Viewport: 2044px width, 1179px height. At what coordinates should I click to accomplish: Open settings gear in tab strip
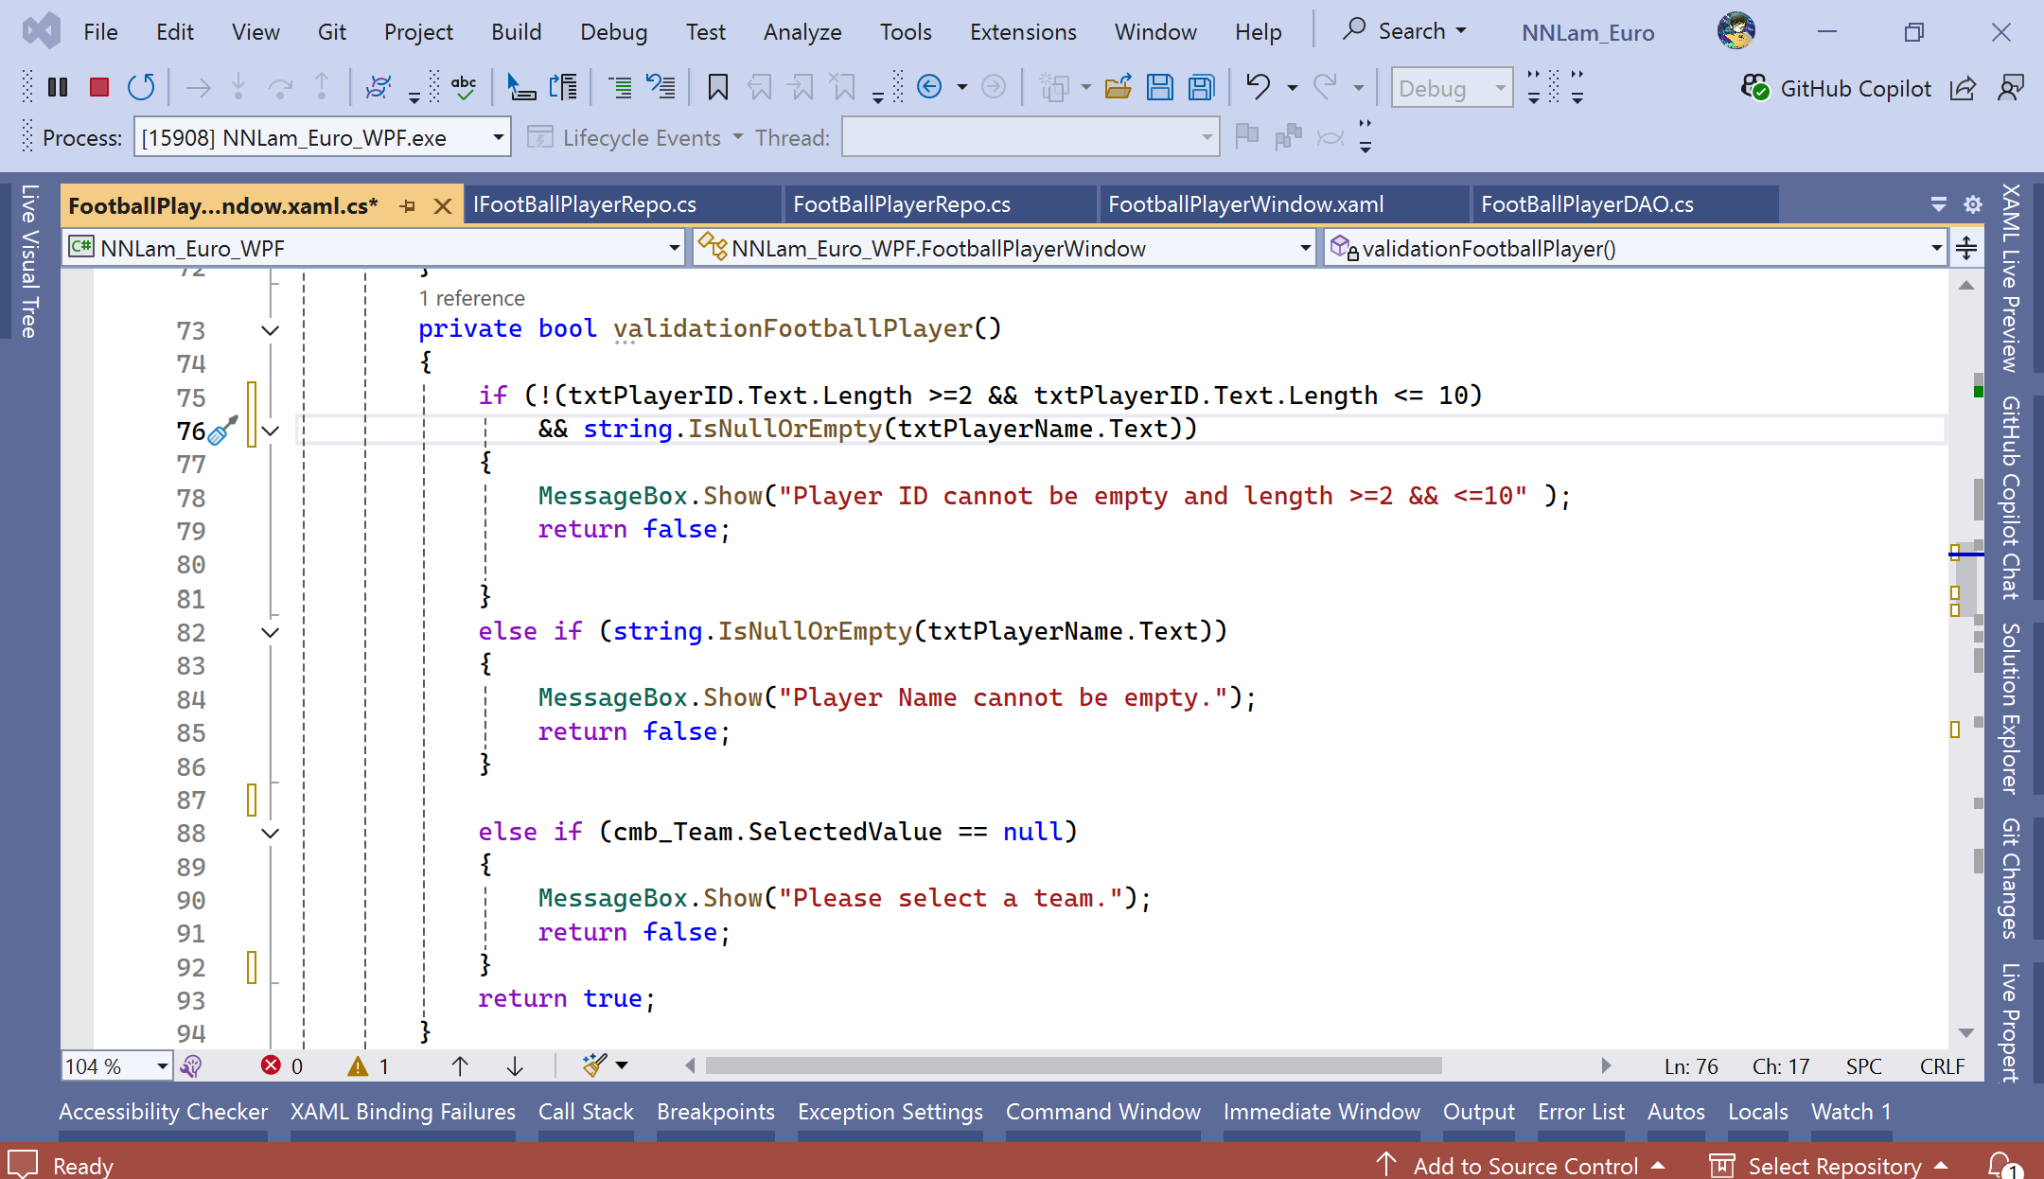coord(1973,204)
